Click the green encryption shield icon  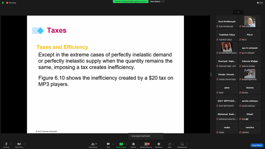pyautogui.click(x=3, y=3)
